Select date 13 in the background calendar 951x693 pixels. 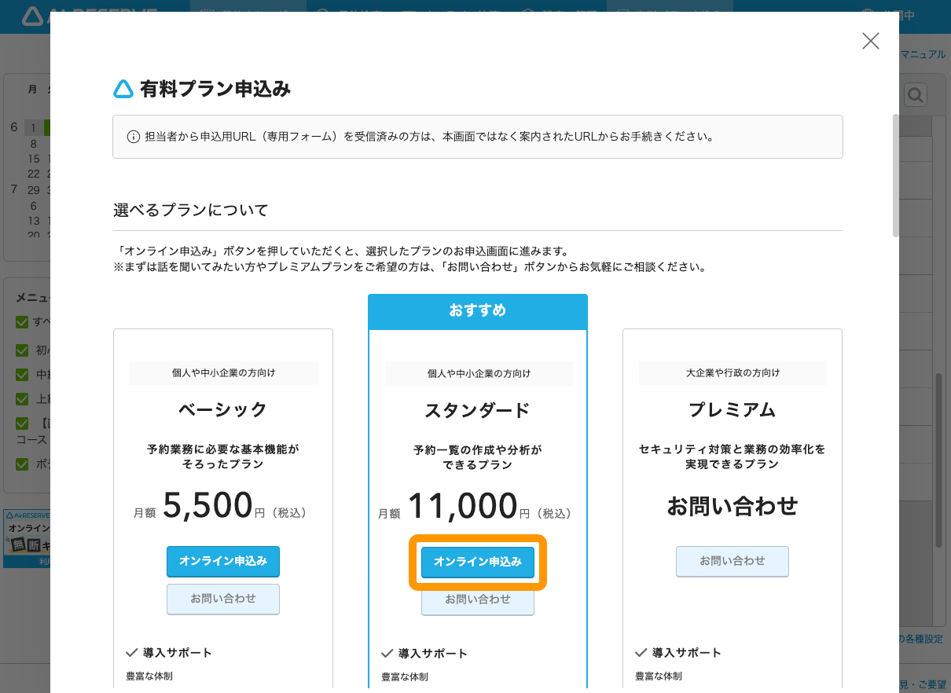34,221
